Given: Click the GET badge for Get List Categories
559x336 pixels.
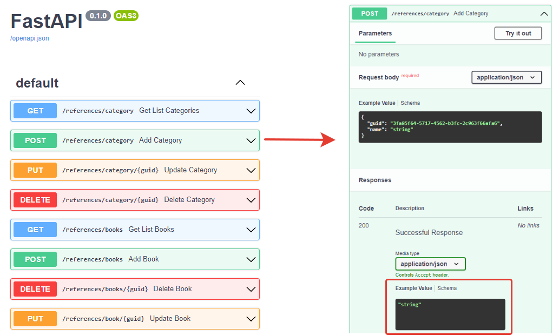Looking at the screenshot, I should (x=35, y=111).
